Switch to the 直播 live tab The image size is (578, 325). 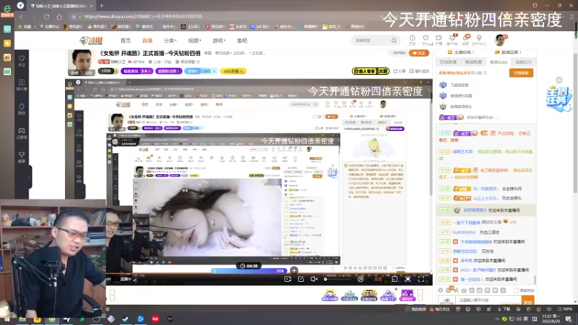[x=147, y=40]
